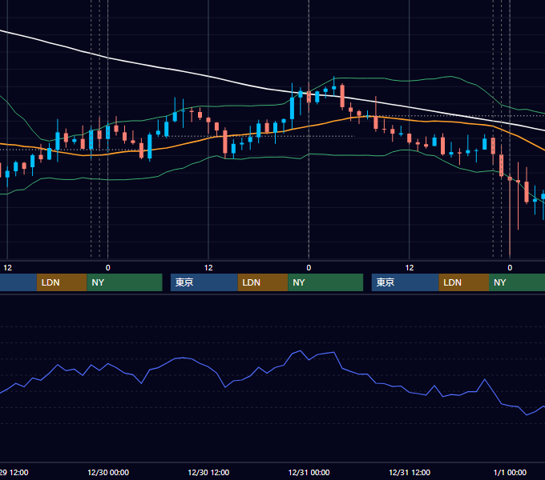This screenshot has width=545, height=480.
Task: Click hour label 0 above 12/31 00:00
Action: 309,268
